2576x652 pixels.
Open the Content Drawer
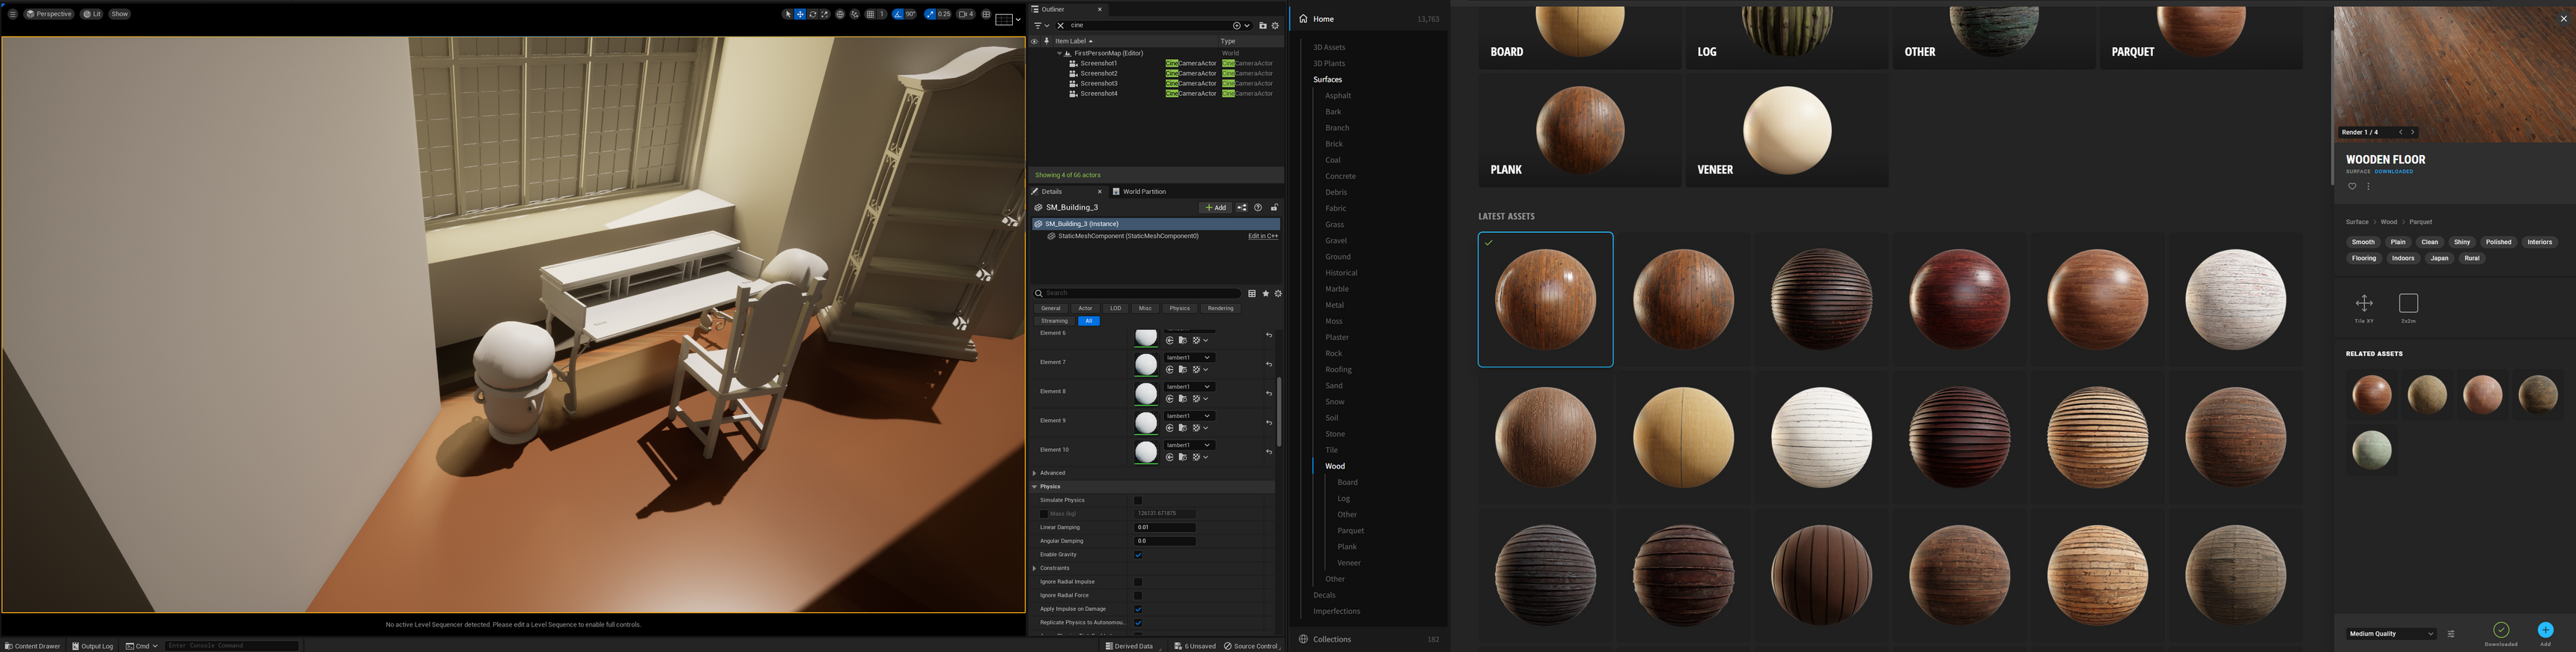[x=33, y=646]
